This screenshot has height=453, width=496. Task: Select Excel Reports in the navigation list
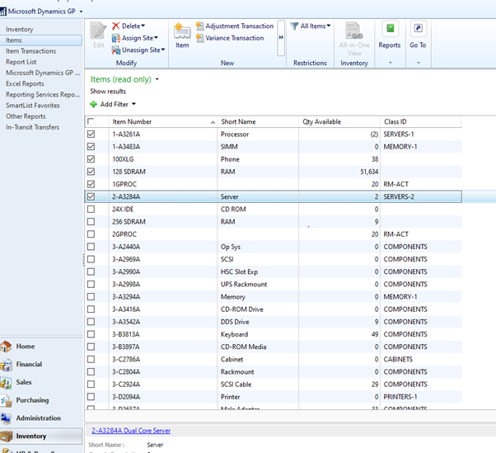[25, 83]
